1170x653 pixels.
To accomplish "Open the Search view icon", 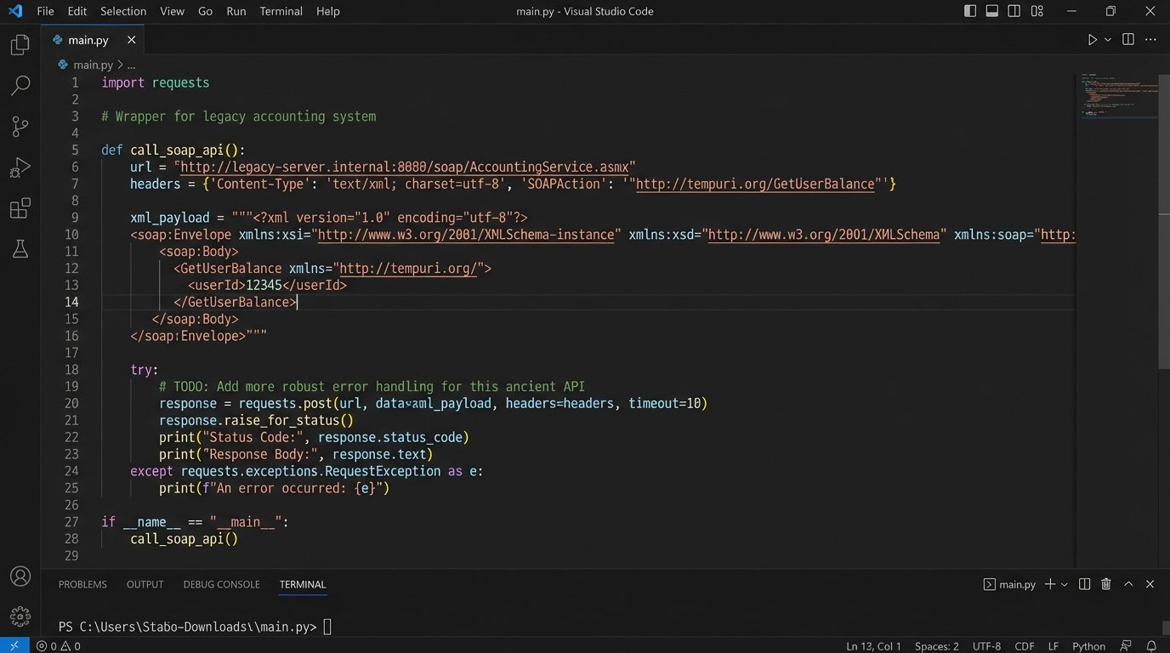I will (x=20, y=86).
